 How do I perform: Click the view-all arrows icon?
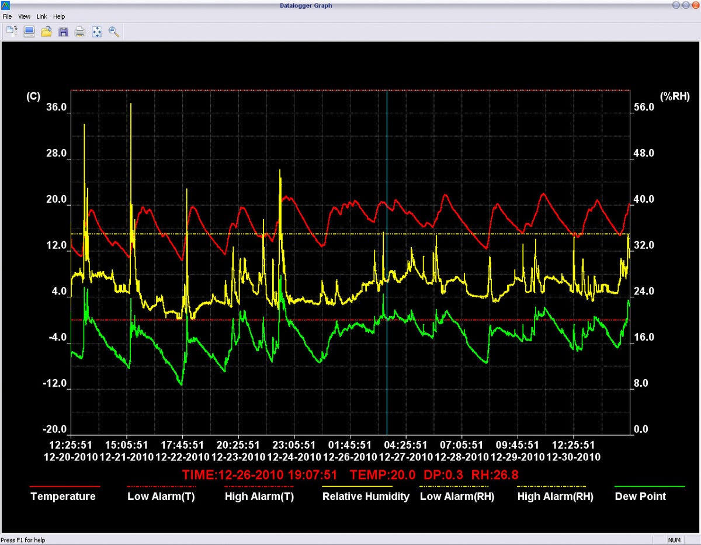(97, 32)
